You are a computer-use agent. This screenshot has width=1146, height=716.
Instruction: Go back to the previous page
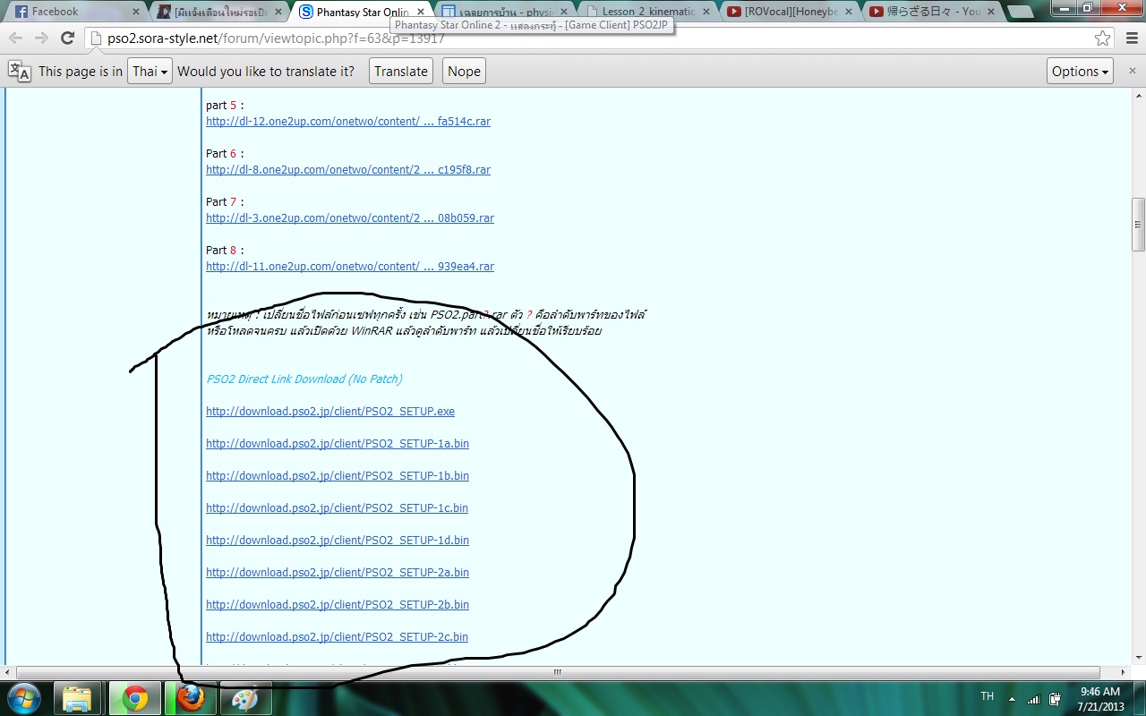16,38
